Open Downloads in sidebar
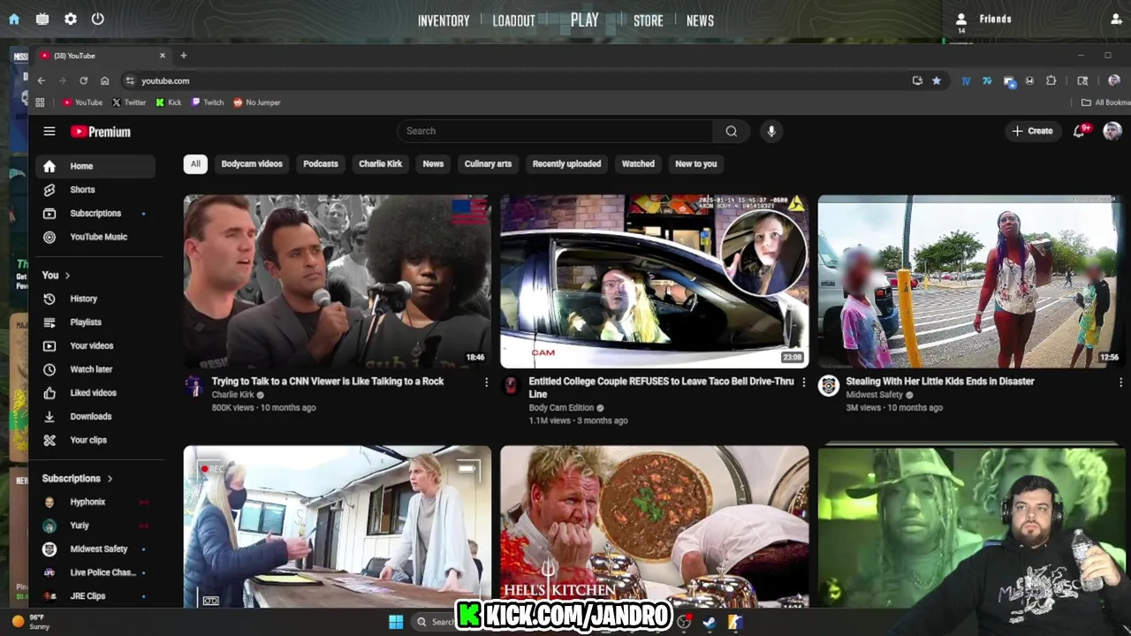This screenshot has width=1131, height=636. pyautogui.click(x=95, y=417)
